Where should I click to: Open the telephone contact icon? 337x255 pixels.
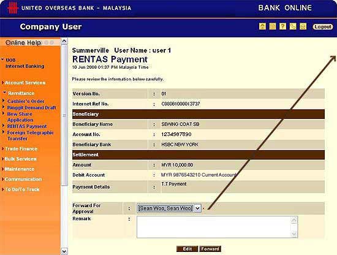coord(293,26)
